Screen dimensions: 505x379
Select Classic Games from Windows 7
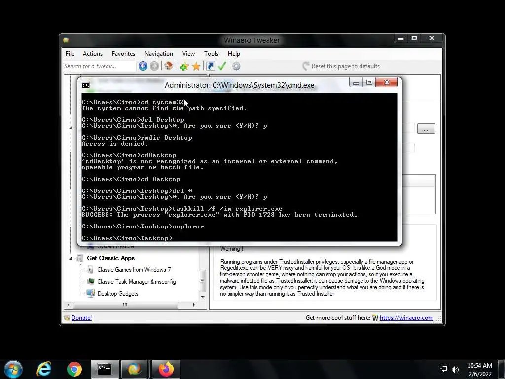click(134, 270)
